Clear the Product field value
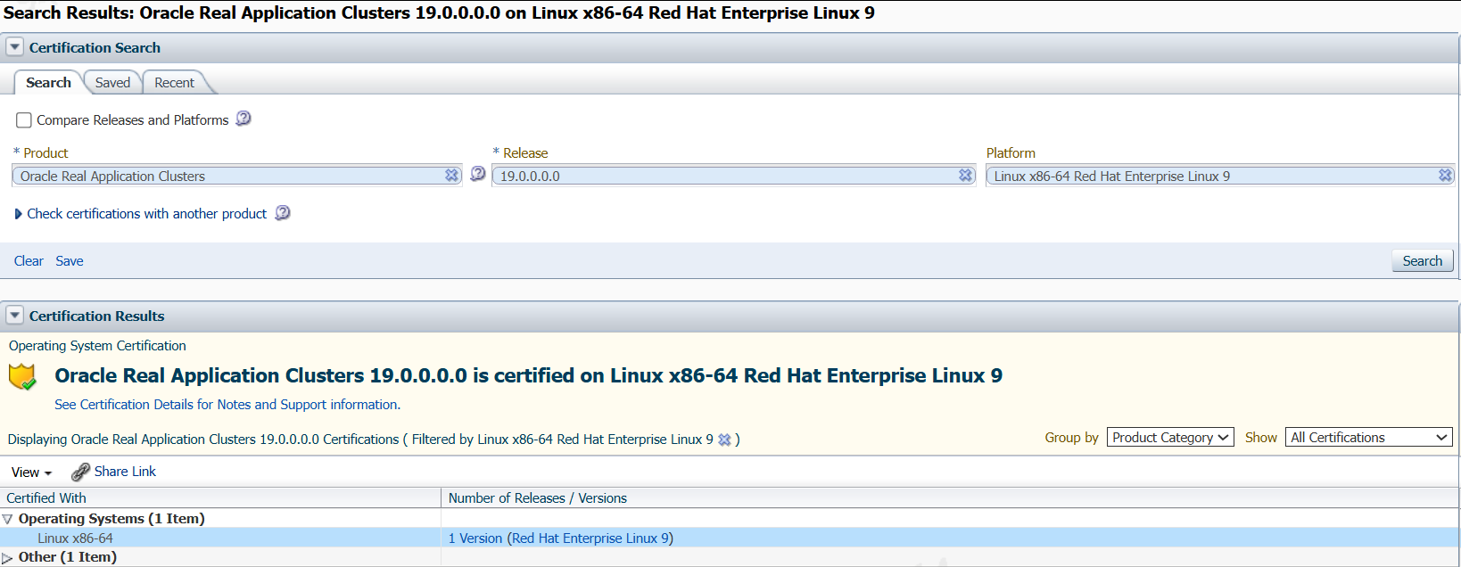Viewport: 1461px width, 567px height. [x=452, y=176]
